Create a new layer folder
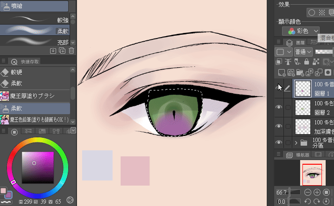Viewport: 334px width, 206px height. point(300,73)
